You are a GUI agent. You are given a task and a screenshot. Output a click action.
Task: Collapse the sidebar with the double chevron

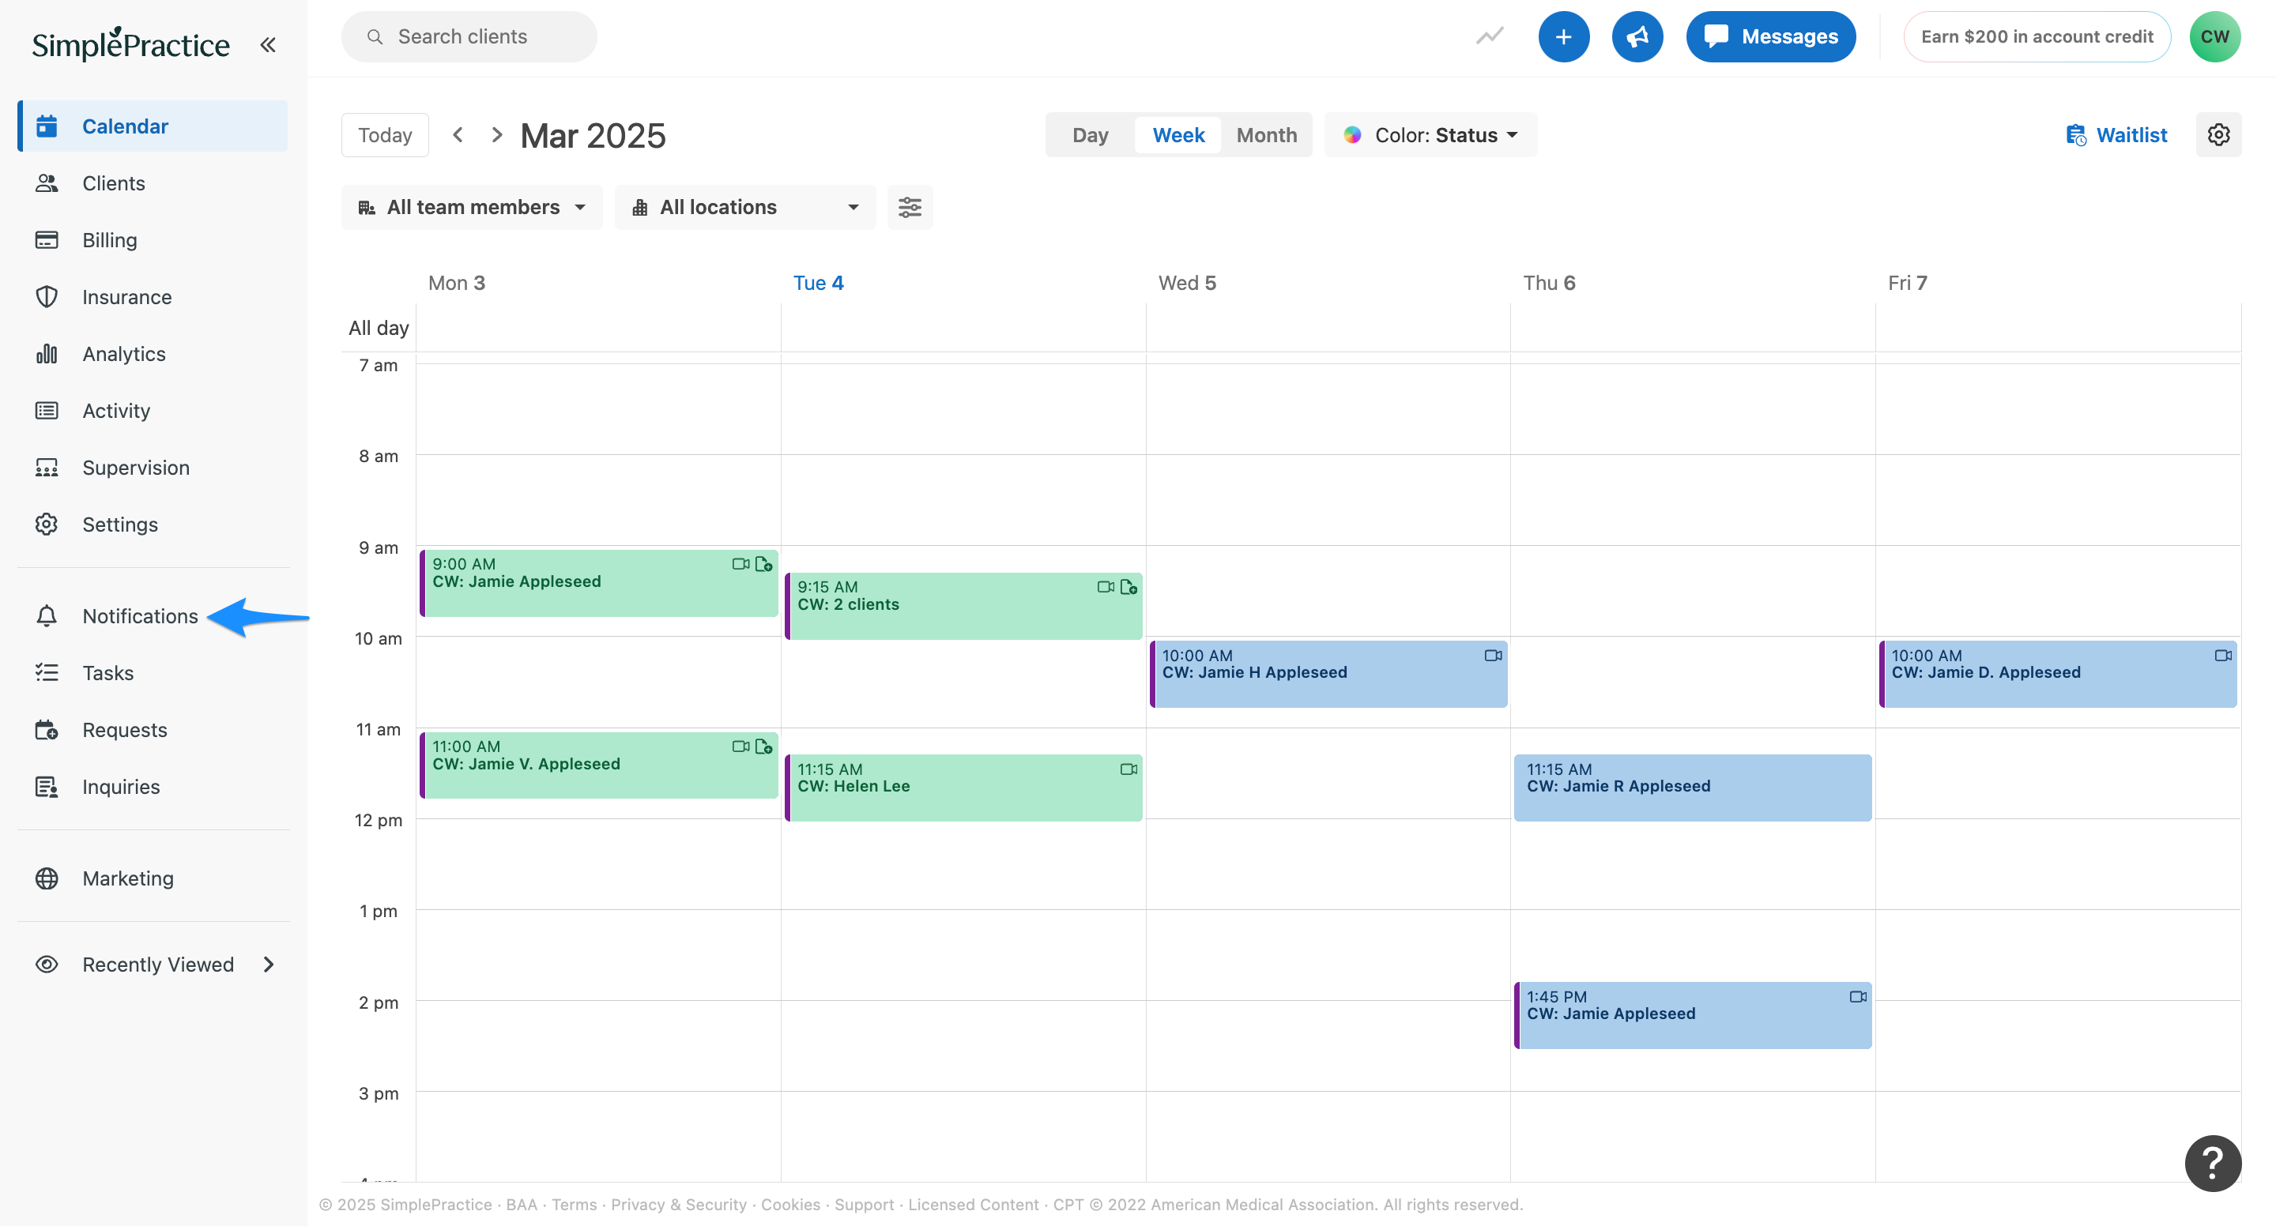(x=268, y=44)
